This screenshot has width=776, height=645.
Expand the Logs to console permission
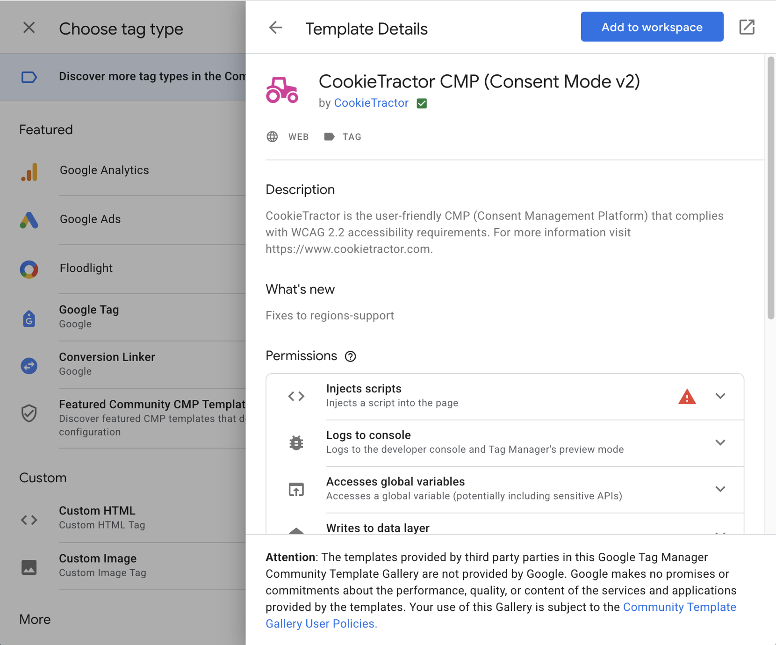(x=720, y=442)
